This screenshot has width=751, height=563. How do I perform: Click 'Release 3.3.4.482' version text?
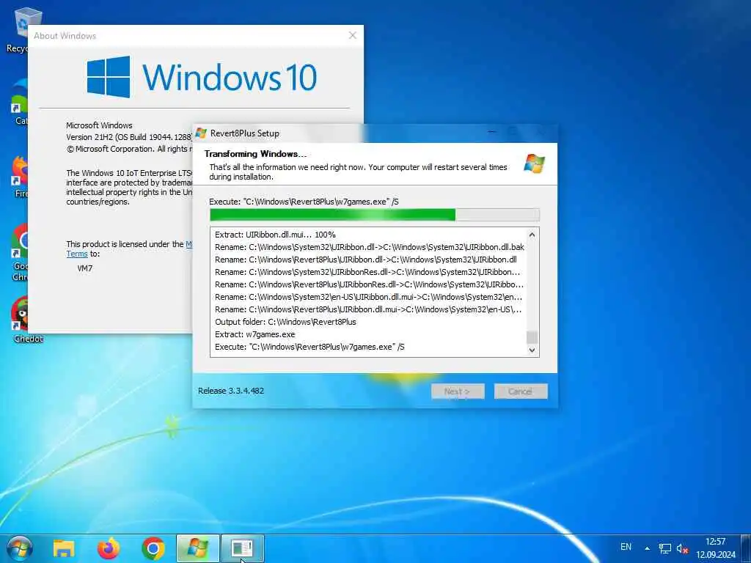pyautogui.click(x=231, y=391)
